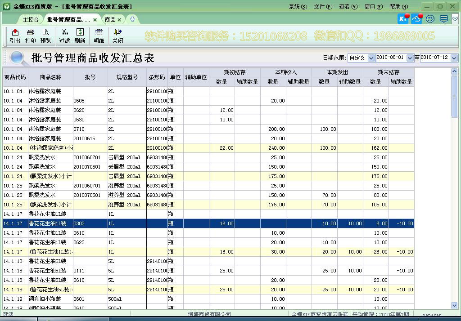Open the 2010-07-12 end date dropdown
The width and height of the screenshot is (461, 321).
pyautogui.click(x=454, y=58)
